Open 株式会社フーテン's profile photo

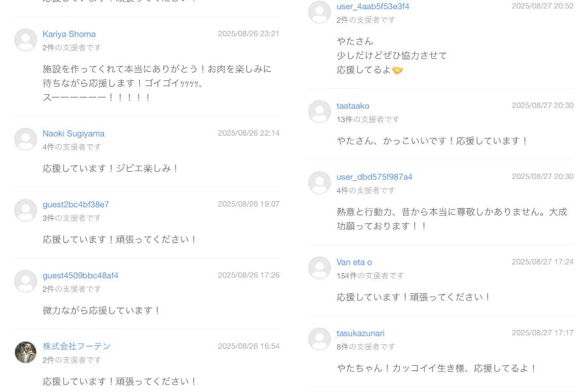25,352
